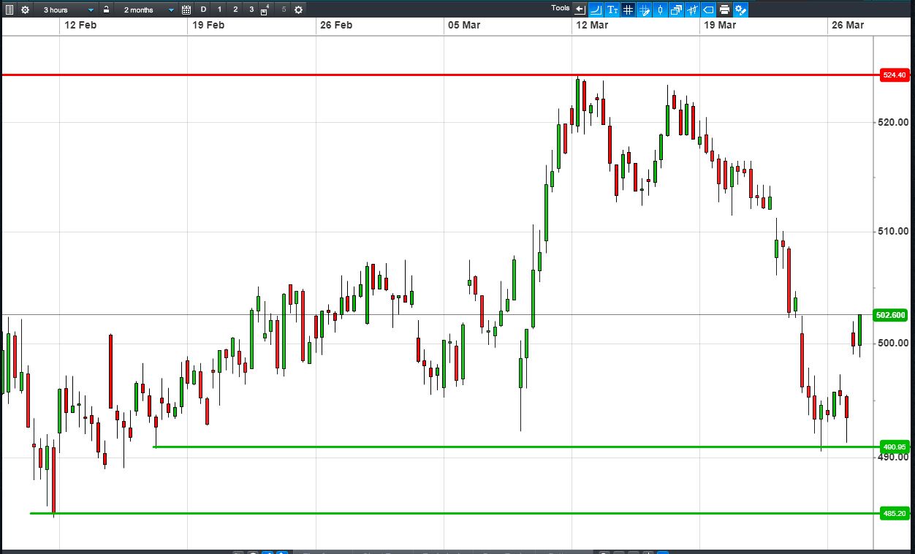Select the price tag label tool
Screen dimensions: 915x554
708,10
